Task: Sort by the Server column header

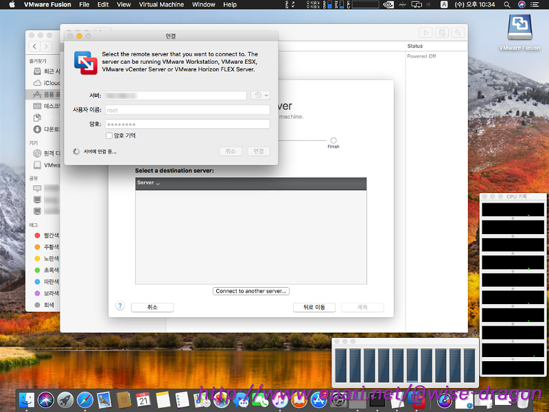Action: 250,183
